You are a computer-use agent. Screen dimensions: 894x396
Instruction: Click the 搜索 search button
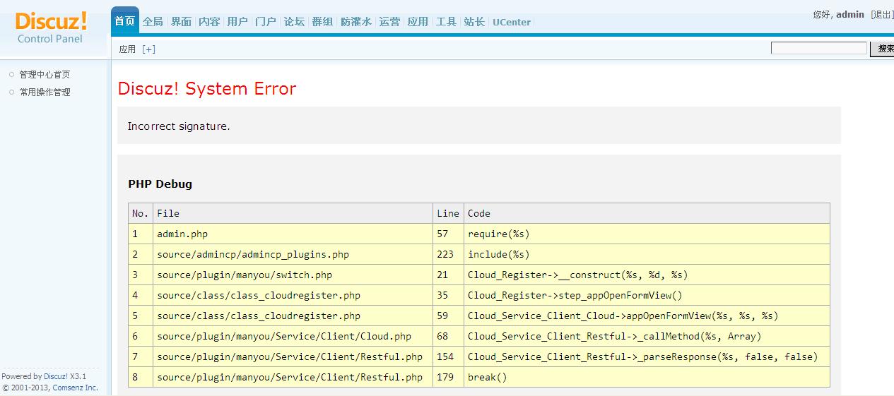pos(882,48)
